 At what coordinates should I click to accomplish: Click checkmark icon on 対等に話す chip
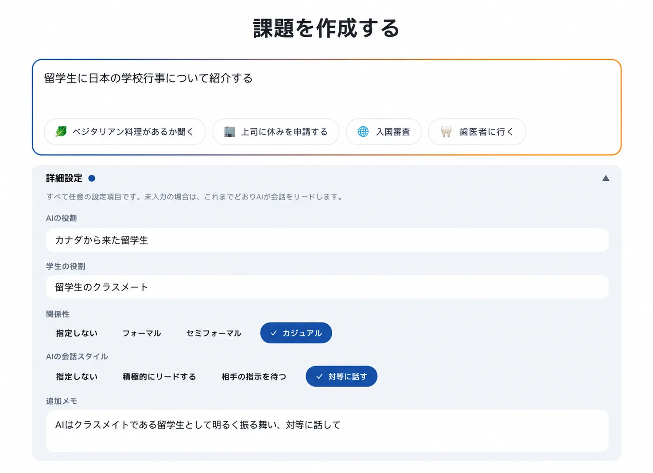tap(319, 376)
